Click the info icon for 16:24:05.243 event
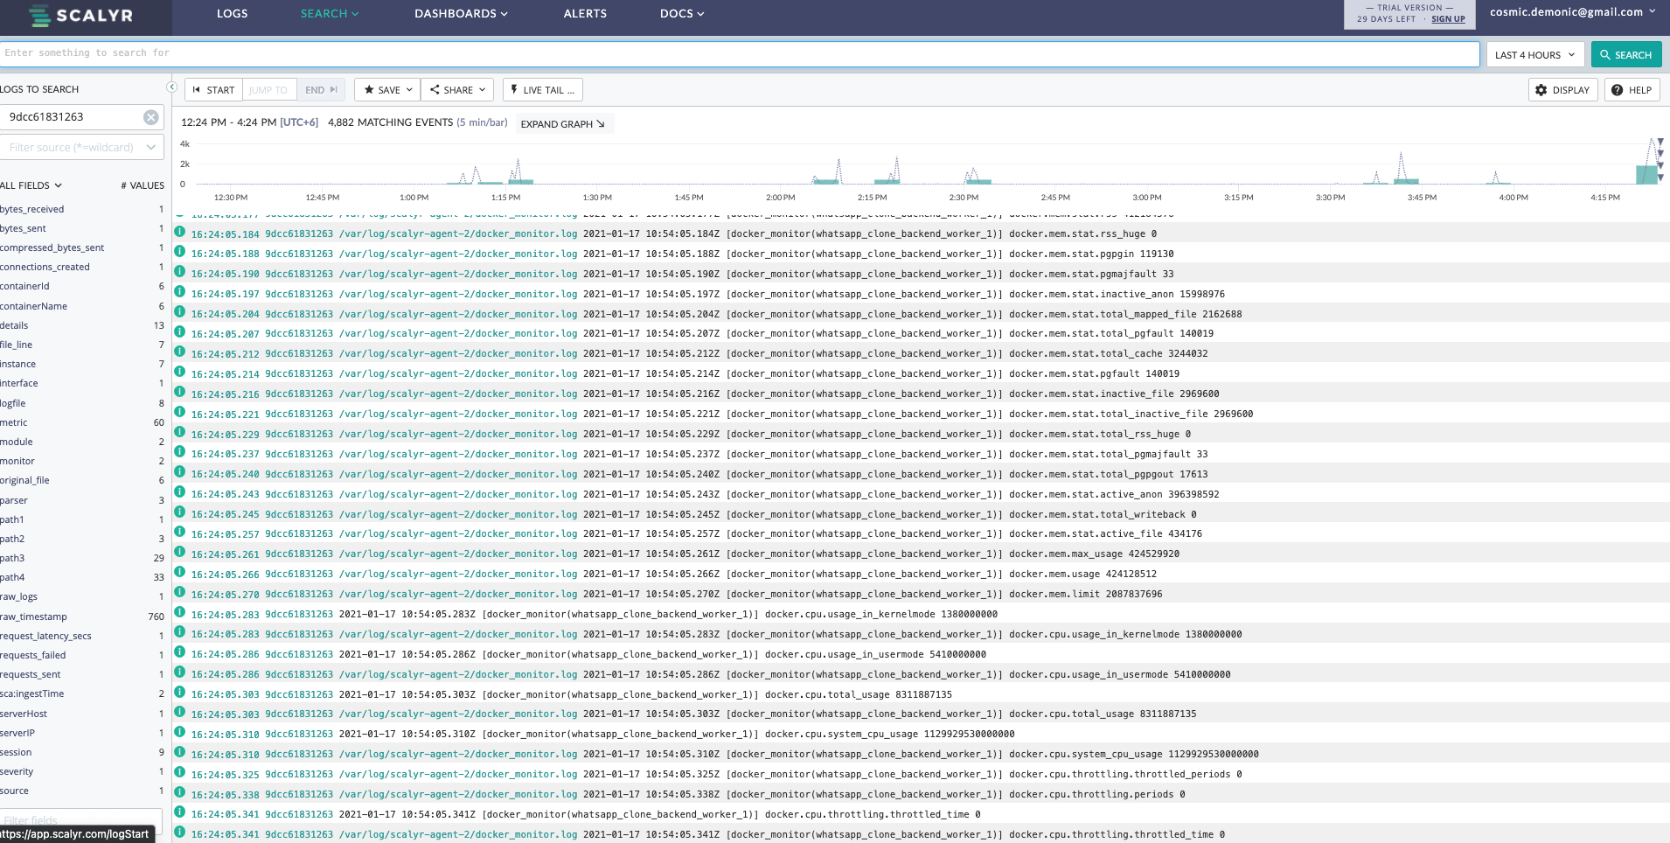 (180, 492)
